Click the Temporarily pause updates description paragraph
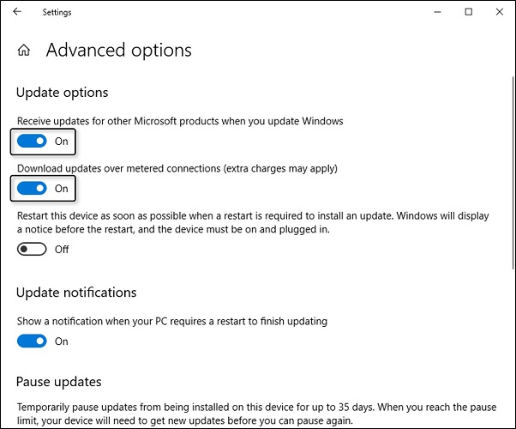Screen dimensions: 516x429 [256, 414]
